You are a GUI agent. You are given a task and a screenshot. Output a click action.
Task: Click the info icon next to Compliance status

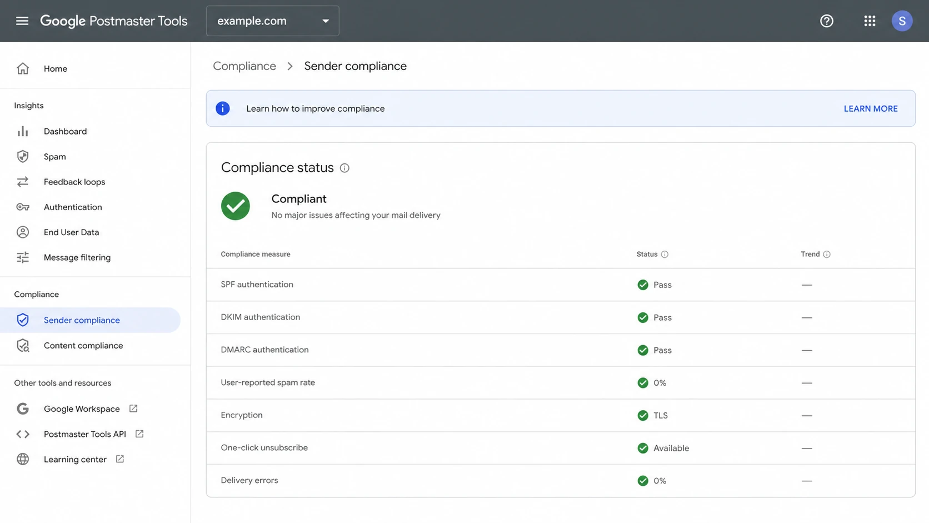[344, 168]
